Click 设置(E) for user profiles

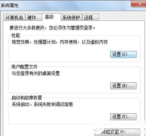(123, 86)
